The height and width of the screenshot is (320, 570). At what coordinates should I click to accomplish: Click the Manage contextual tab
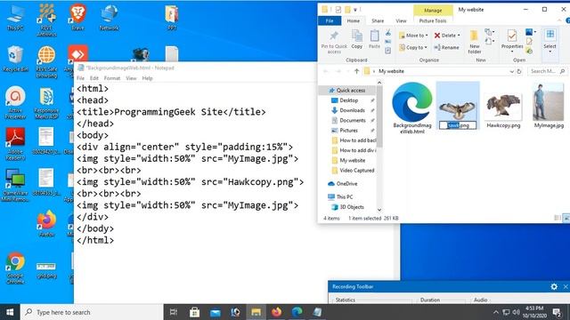(433, 11)
